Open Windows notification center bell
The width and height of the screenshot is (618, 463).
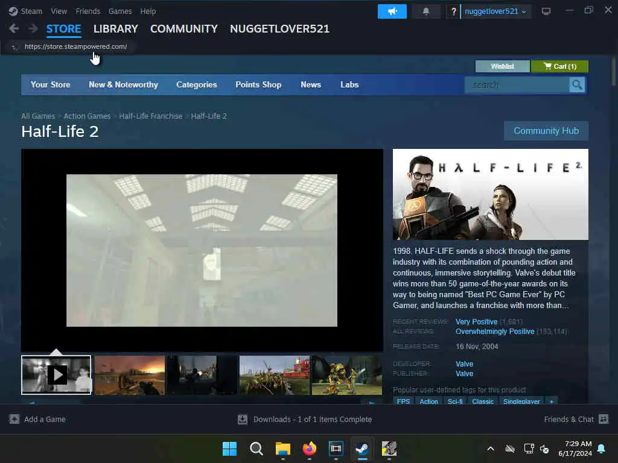coord(602,449)
